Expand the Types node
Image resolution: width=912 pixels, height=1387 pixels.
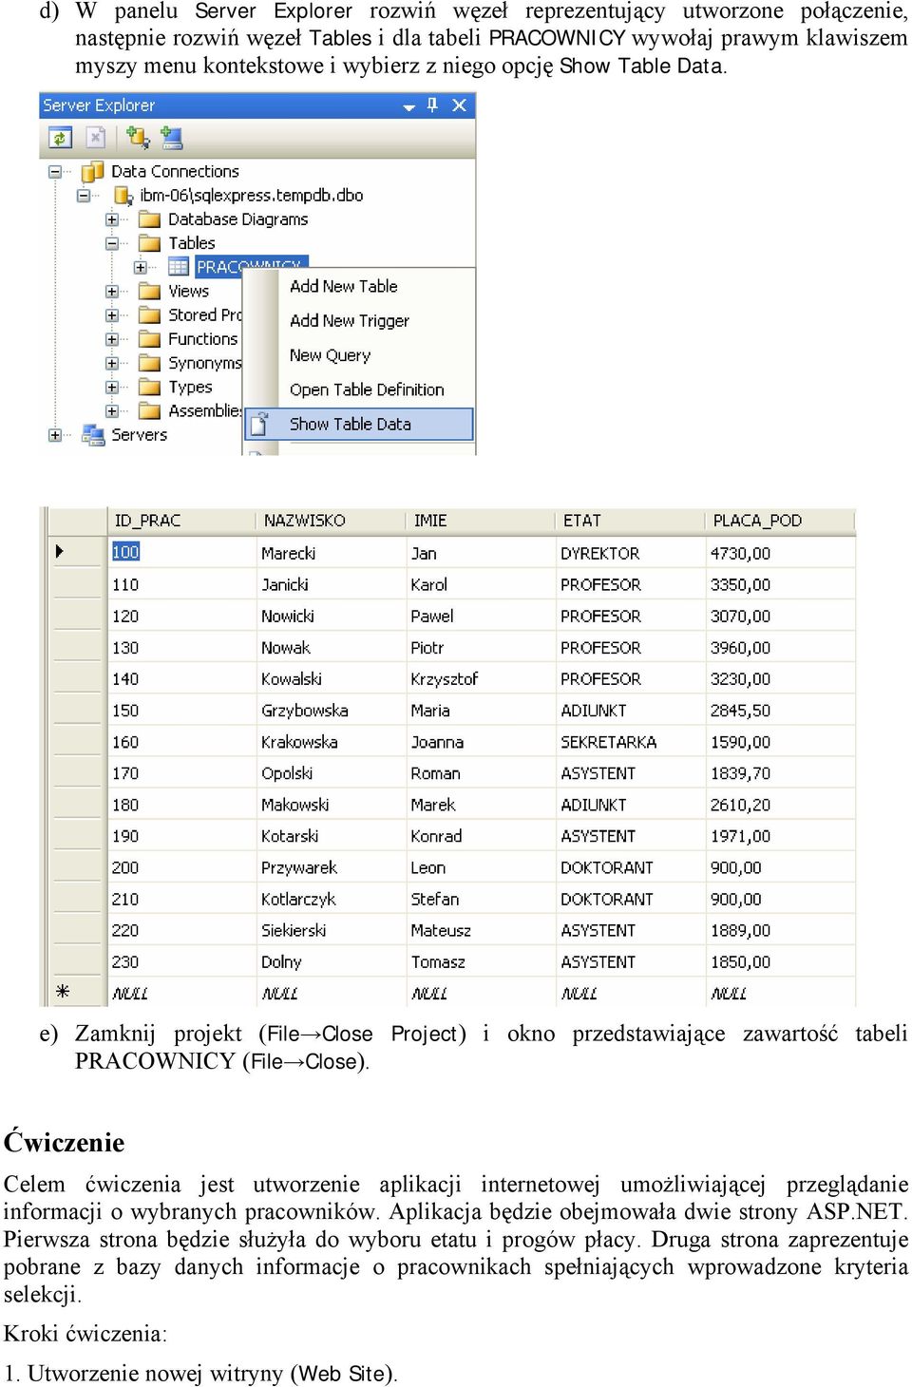click(112, 388)
